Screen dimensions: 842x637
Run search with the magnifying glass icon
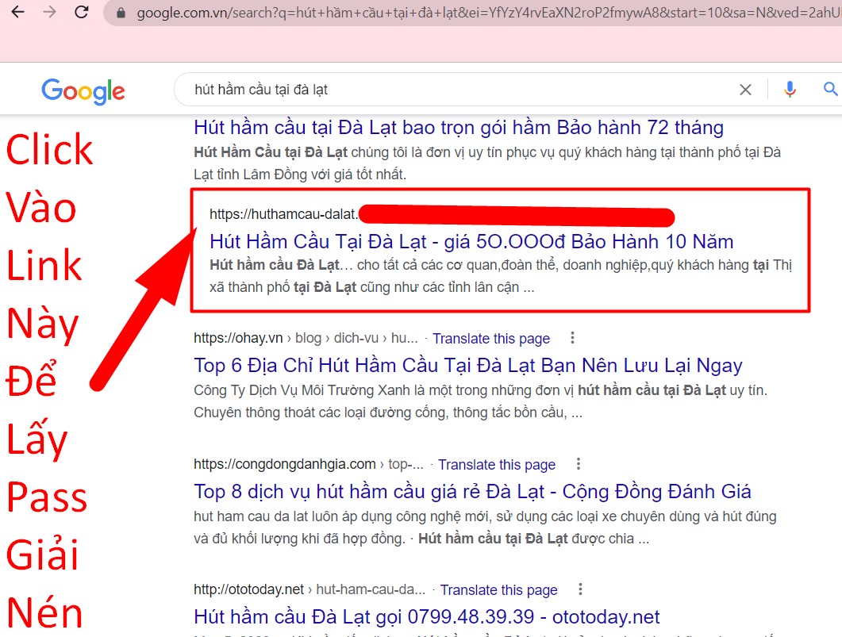click(831, 89)
